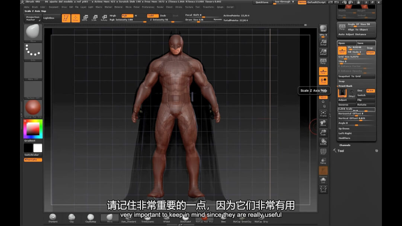Toggle the Transp transparency icon
This screenshot has height=226, width=402.
click(x=323, y=161)
